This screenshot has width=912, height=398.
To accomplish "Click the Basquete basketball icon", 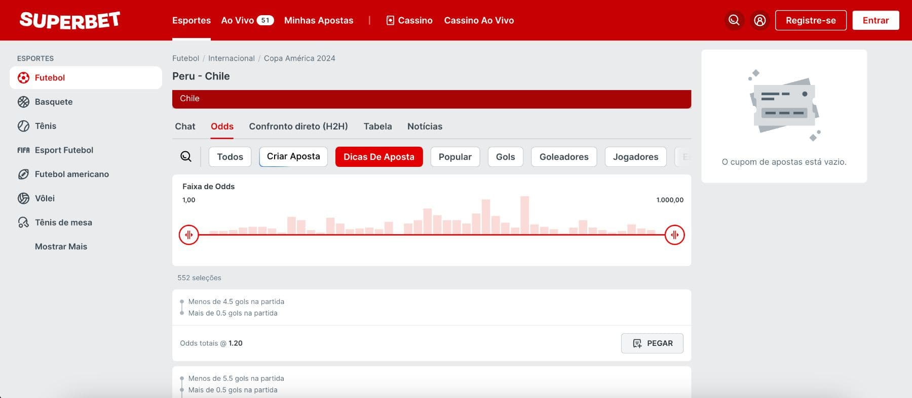I will click(x=23, y=102).
